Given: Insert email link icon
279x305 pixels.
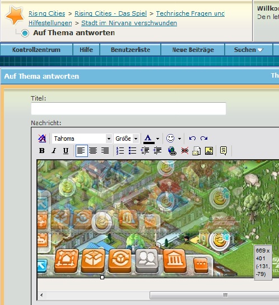Looking at the screenshot, I should coord(197,151).
